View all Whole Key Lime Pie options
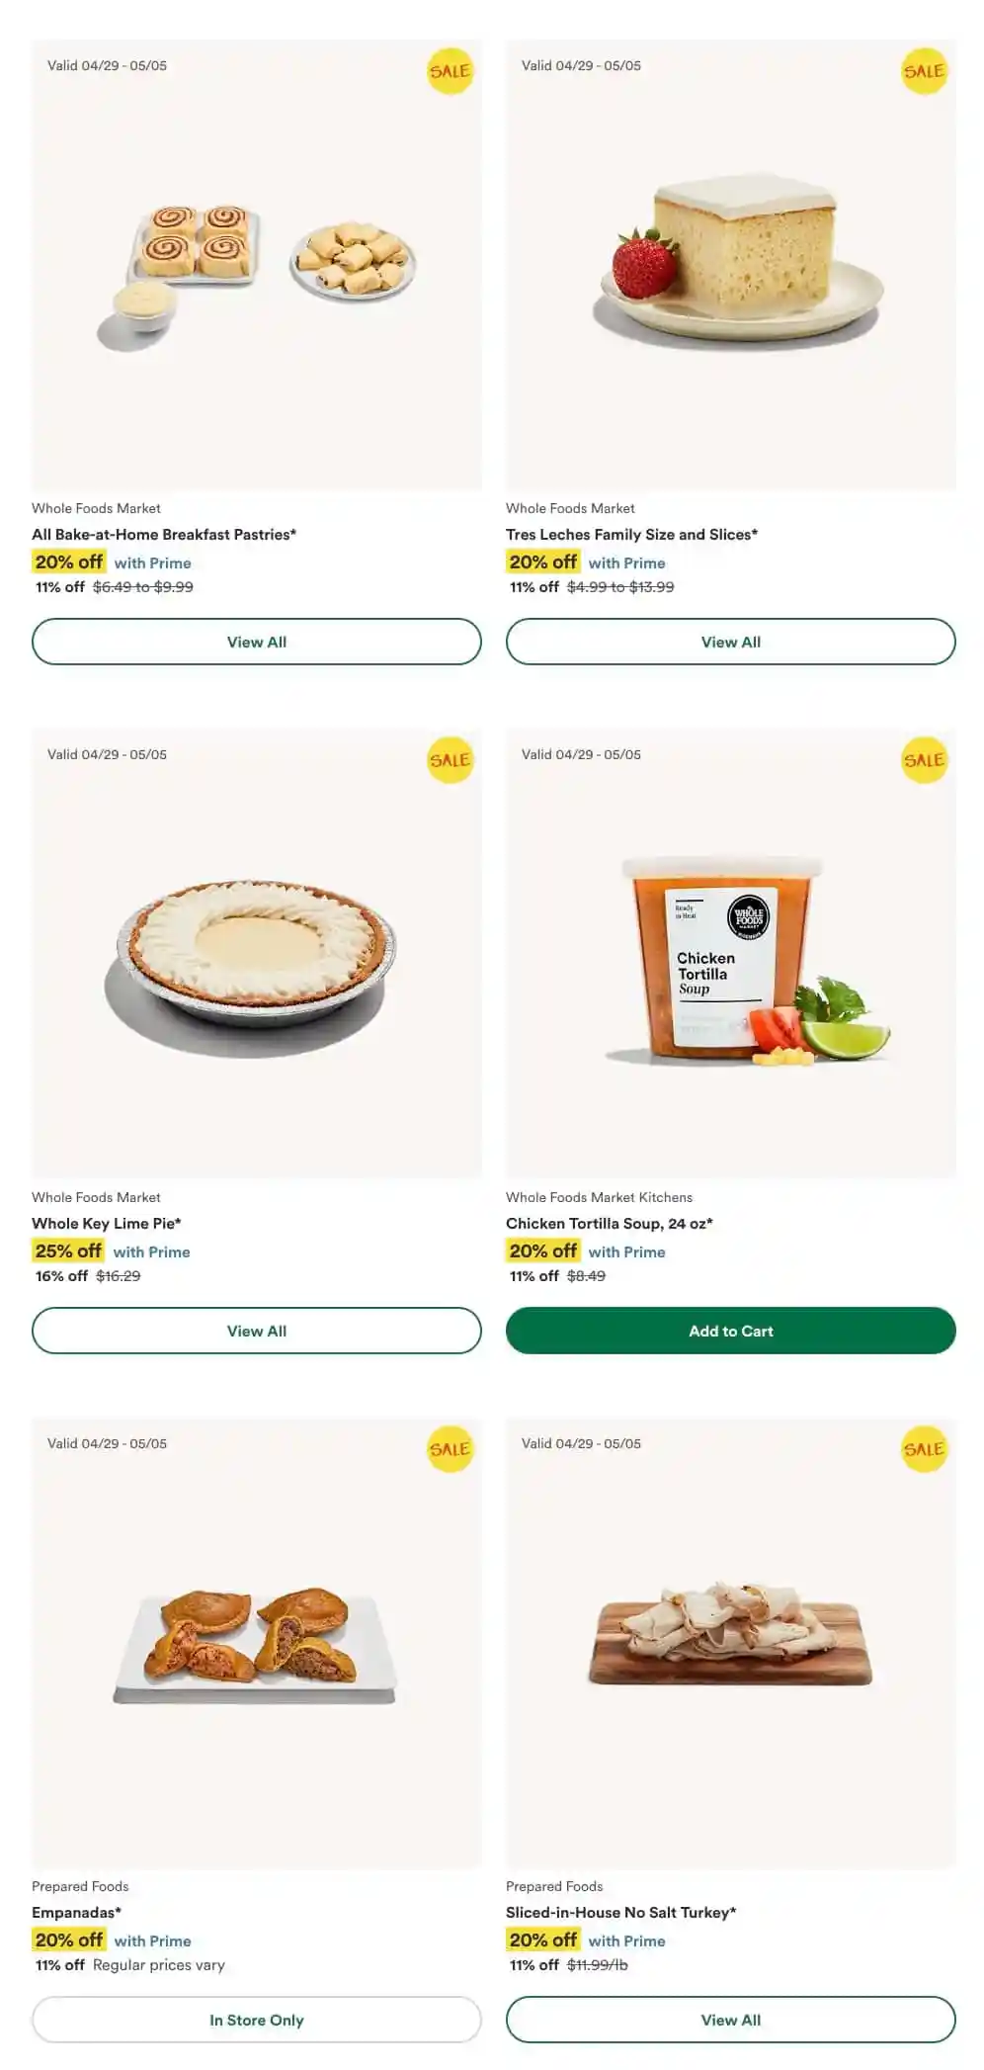Screen dimensions: 984x2070 click(257, 1331)
